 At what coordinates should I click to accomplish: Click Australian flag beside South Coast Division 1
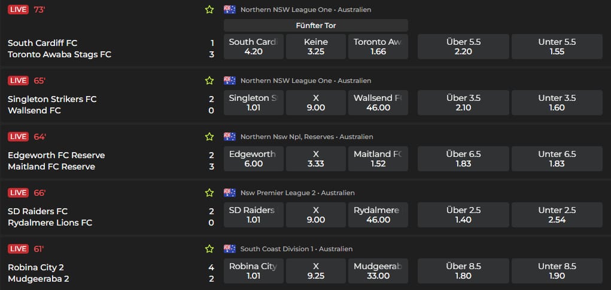(x=229, y=249)
